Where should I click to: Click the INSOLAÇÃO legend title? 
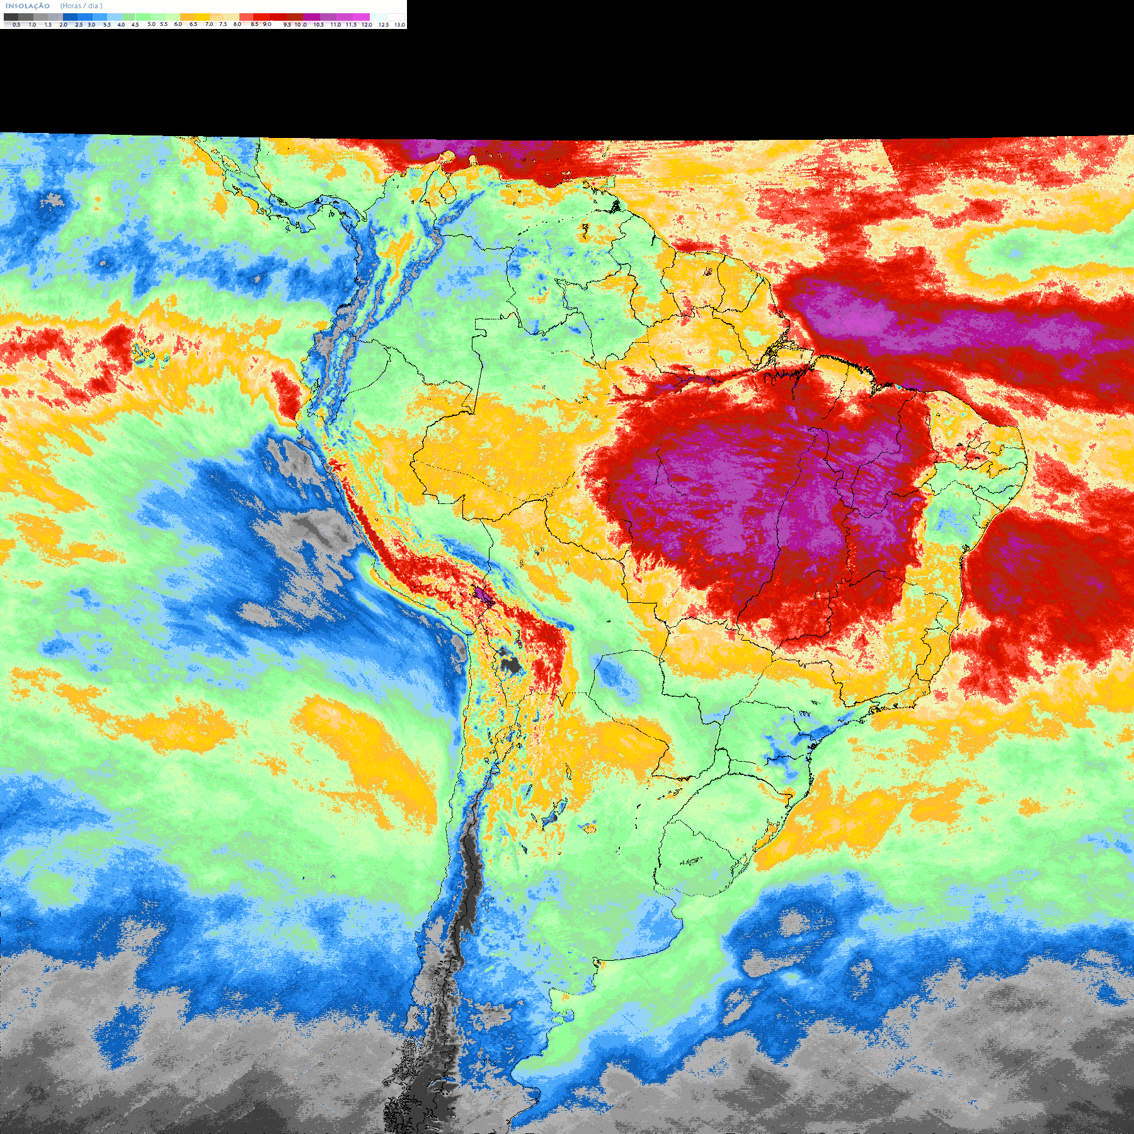click(x=28, y=6)
